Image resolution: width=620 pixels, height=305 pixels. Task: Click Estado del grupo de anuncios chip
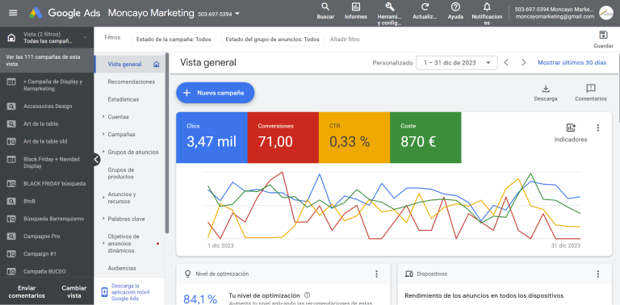coord(272,39)
